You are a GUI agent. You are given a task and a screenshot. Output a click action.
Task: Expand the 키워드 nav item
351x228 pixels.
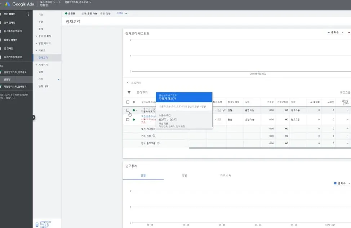pos(36,50)
